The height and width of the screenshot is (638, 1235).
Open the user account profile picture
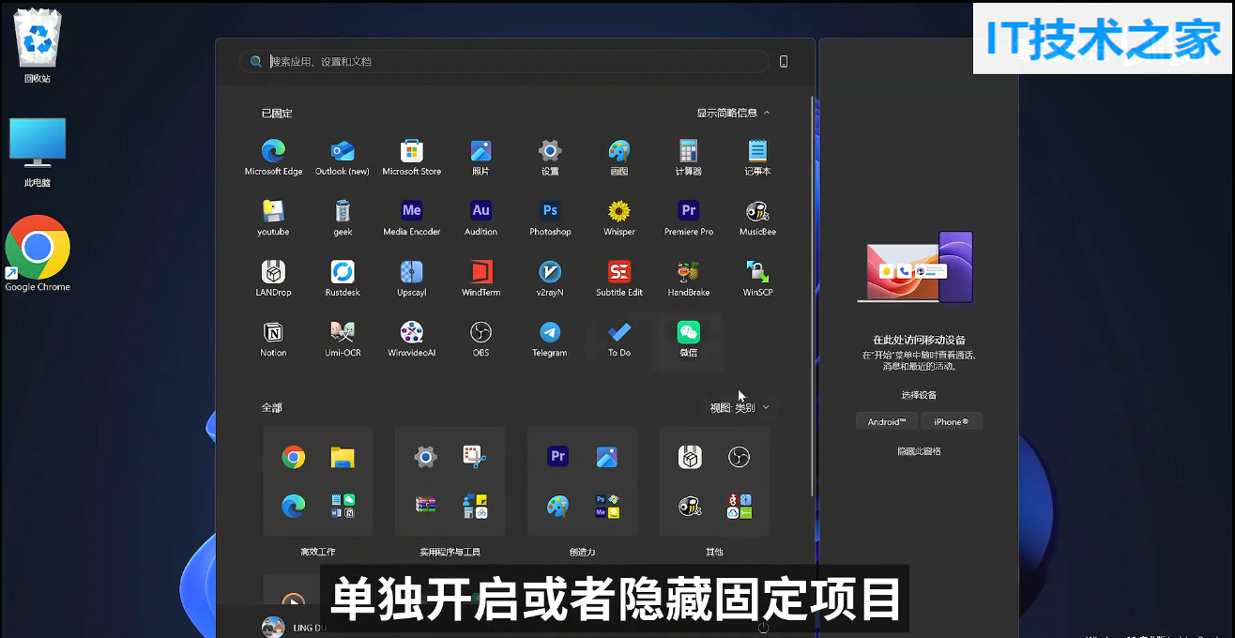(273, 627)
